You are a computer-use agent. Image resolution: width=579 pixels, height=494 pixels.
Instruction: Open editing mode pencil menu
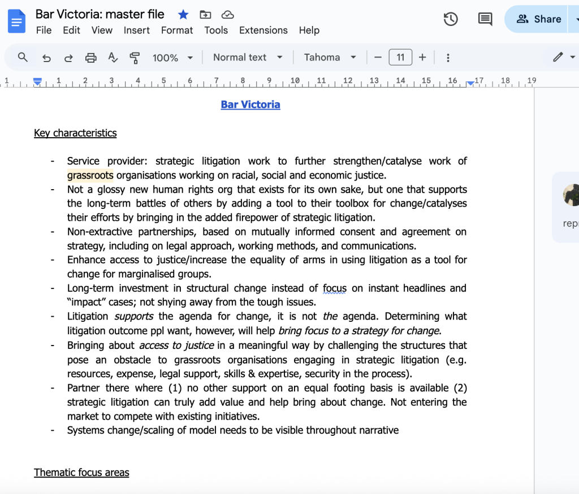(x=564, y=57)
